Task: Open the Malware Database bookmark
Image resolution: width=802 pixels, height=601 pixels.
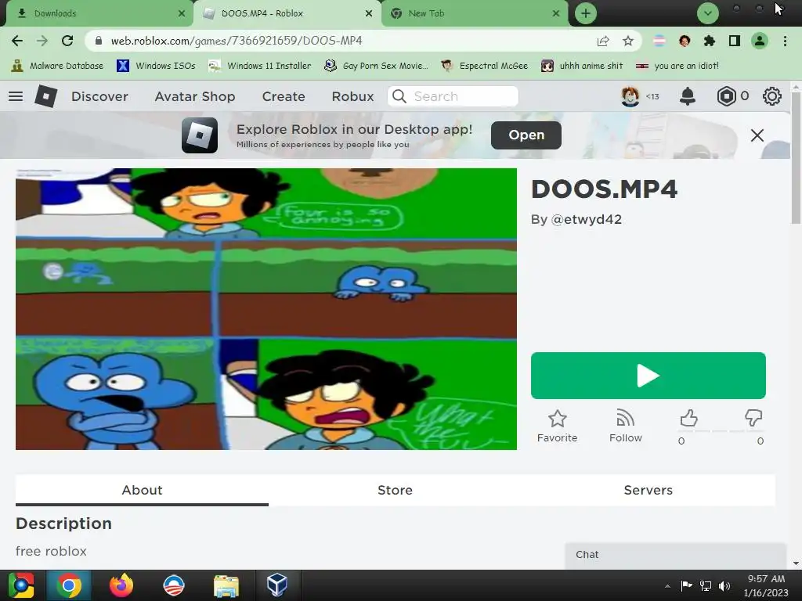Action: (57, 66)
